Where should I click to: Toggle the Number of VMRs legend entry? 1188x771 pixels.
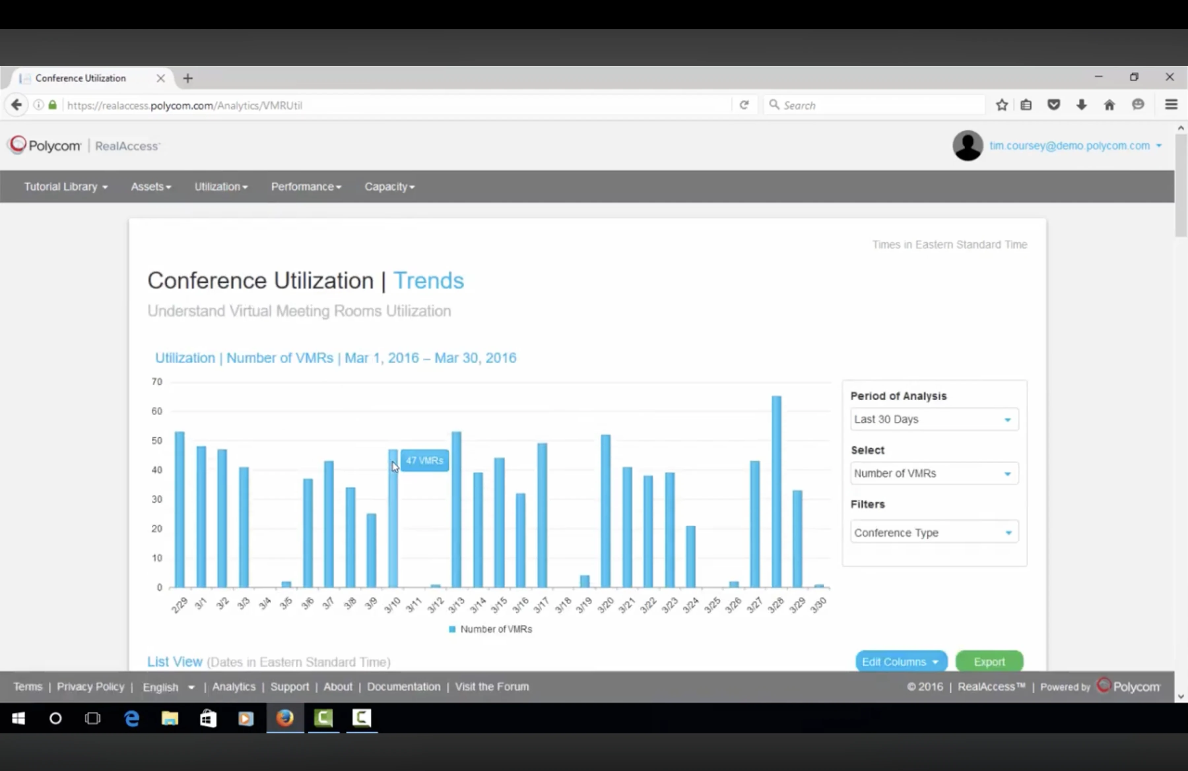(x=491, y=630)
